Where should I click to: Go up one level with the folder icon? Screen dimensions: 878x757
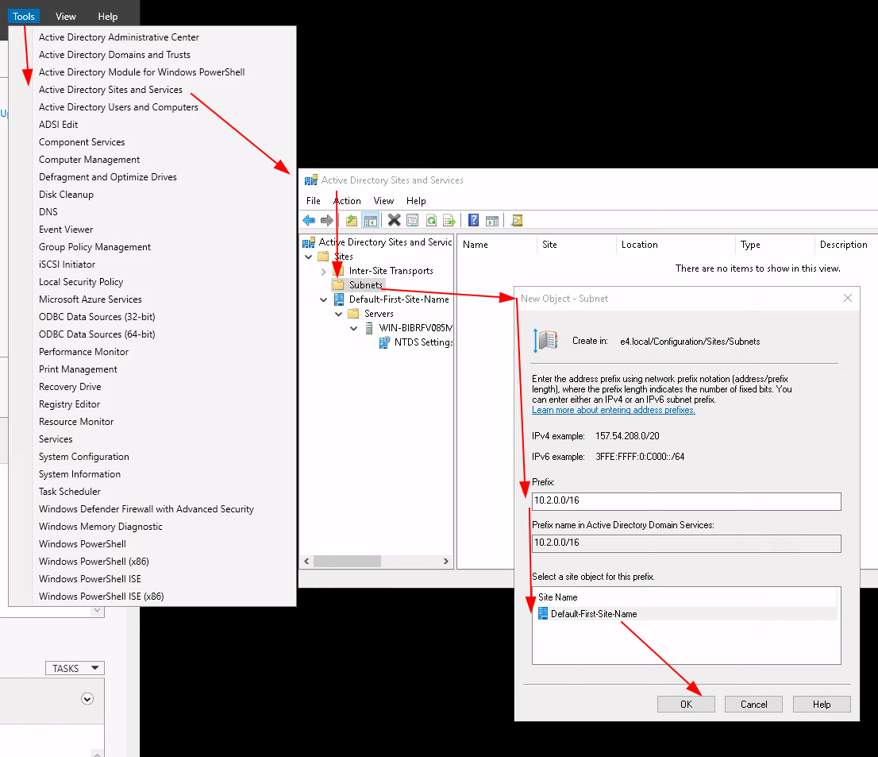click(352, 221)
